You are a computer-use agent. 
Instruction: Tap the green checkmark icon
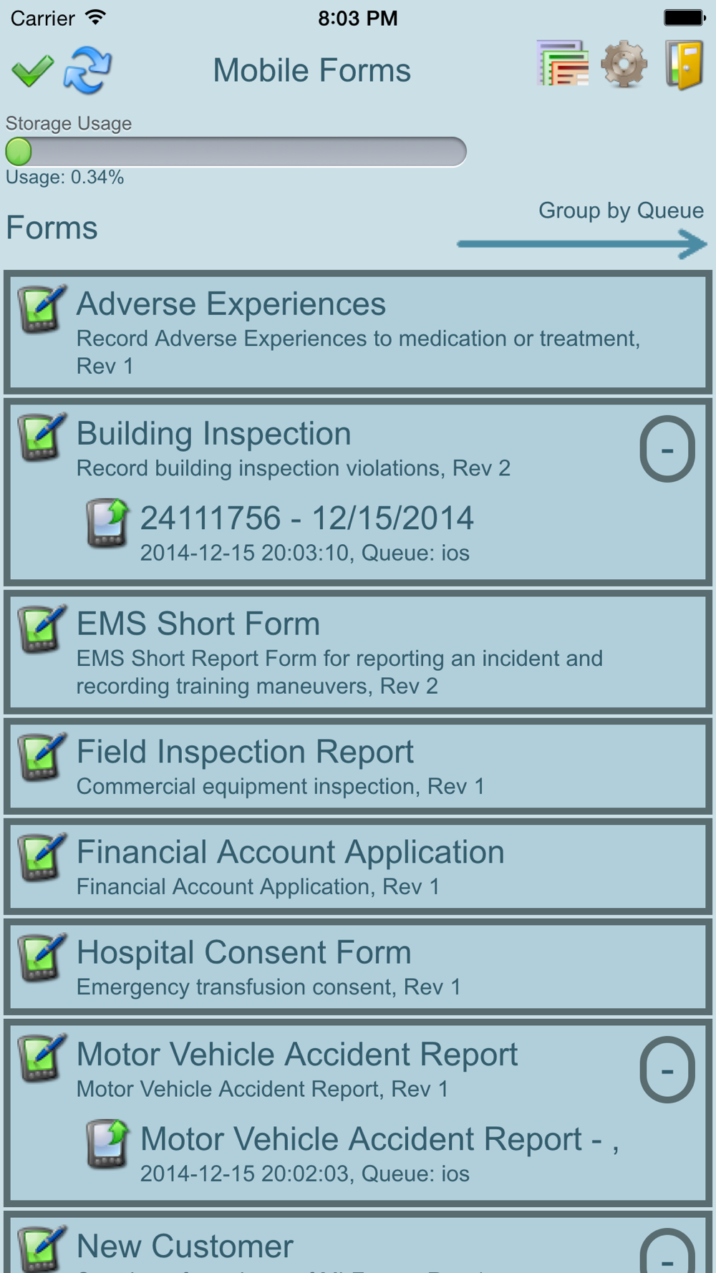point(32,70)
